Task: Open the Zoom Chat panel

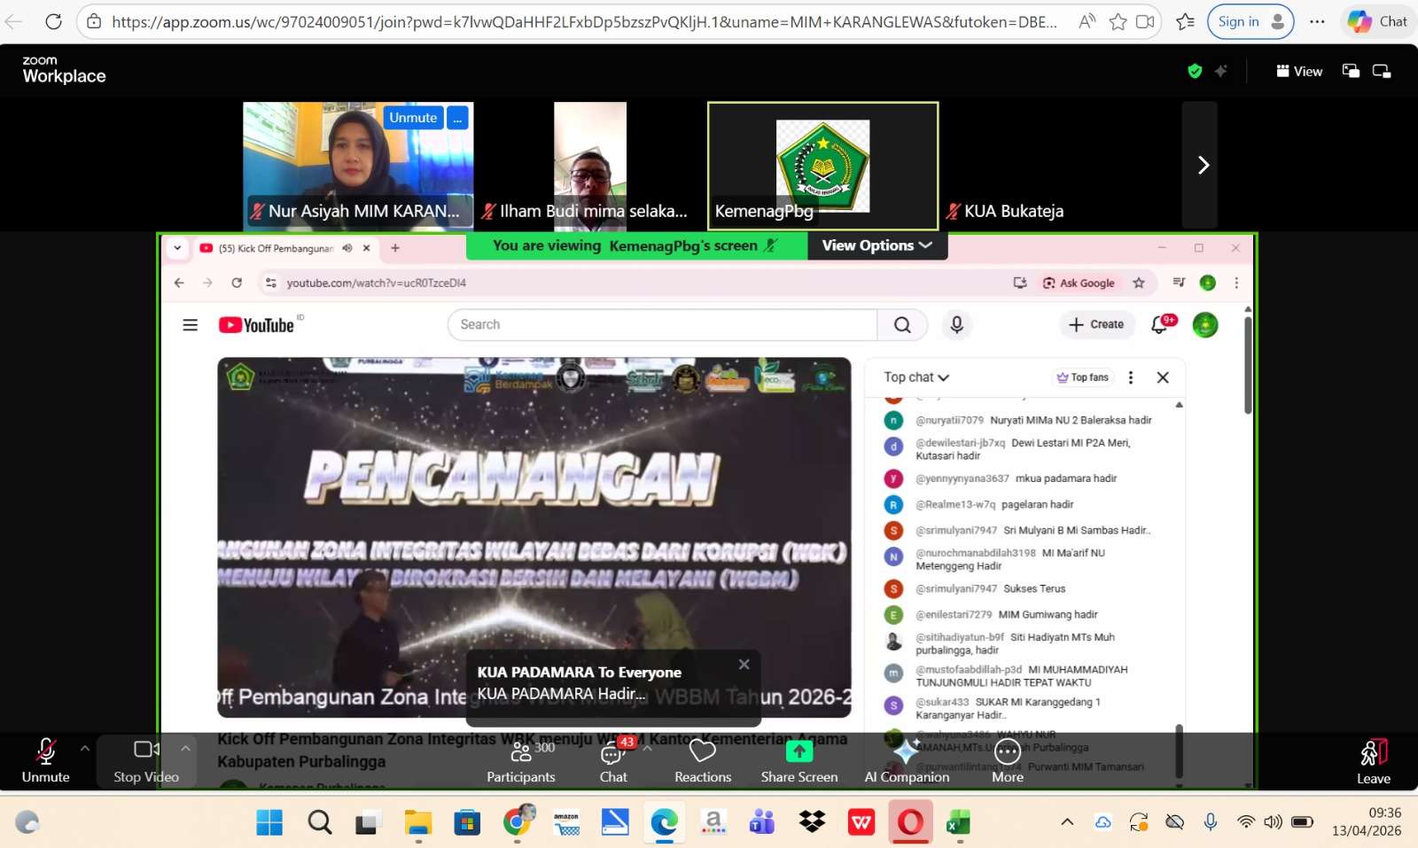Action: [613, 761]
